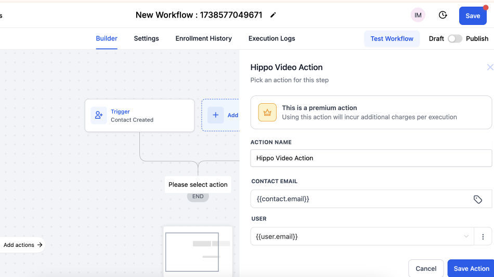494x277 pixels.
Task: Click the 'New Workflow : 1738577049671' title
Action: point(199,15)
